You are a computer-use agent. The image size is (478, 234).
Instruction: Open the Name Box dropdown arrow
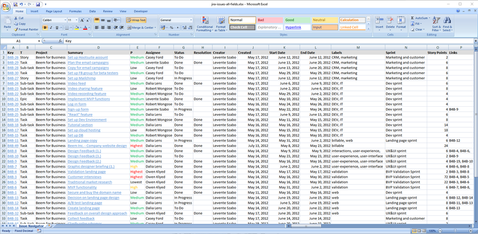point(39,41)
